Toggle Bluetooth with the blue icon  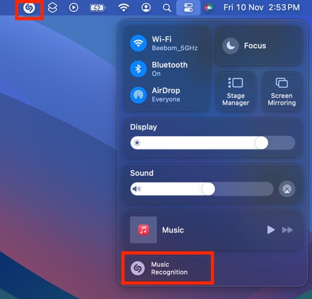(x=138, y=69)
